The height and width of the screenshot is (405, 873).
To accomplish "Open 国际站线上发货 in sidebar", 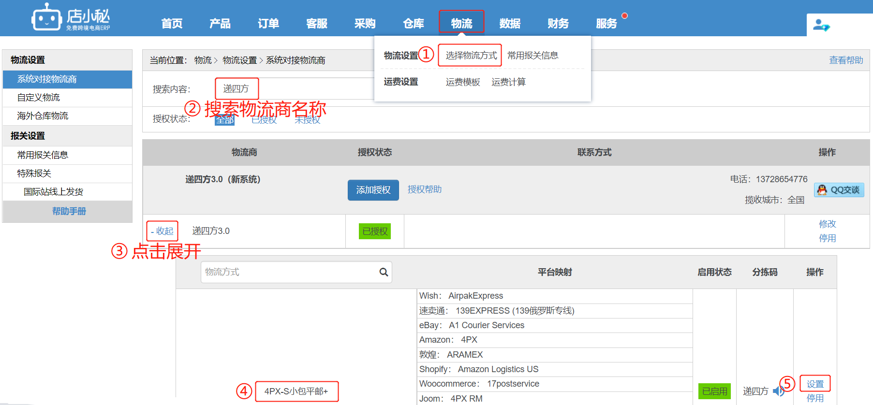I will tap(67, 192).
